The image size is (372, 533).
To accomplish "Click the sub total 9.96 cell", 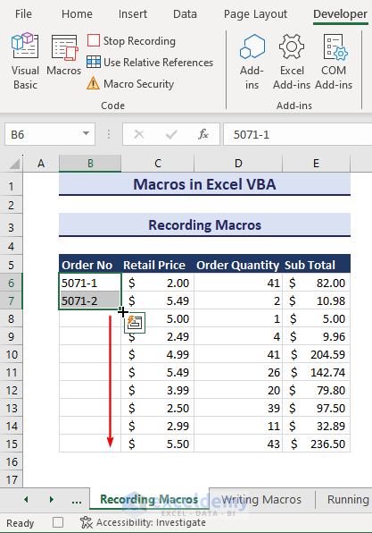I will tap(316, 336).
